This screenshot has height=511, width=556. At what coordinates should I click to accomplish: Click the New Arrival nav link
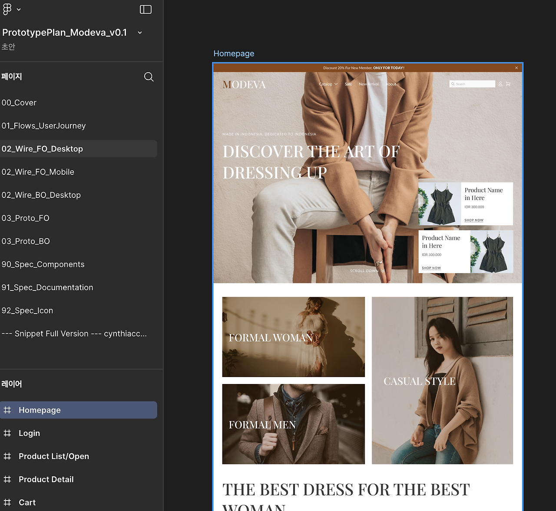369,84
